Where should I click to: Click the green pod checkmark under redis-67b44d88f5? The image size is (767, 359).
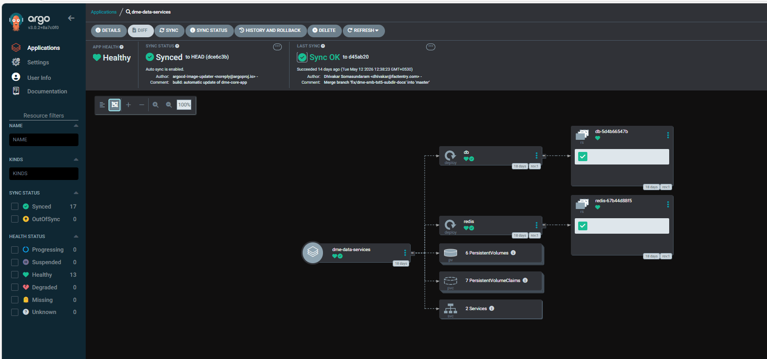pos(583,226)
